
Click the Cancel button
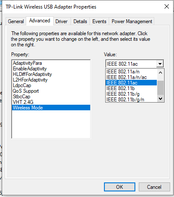tap(154, 187)
